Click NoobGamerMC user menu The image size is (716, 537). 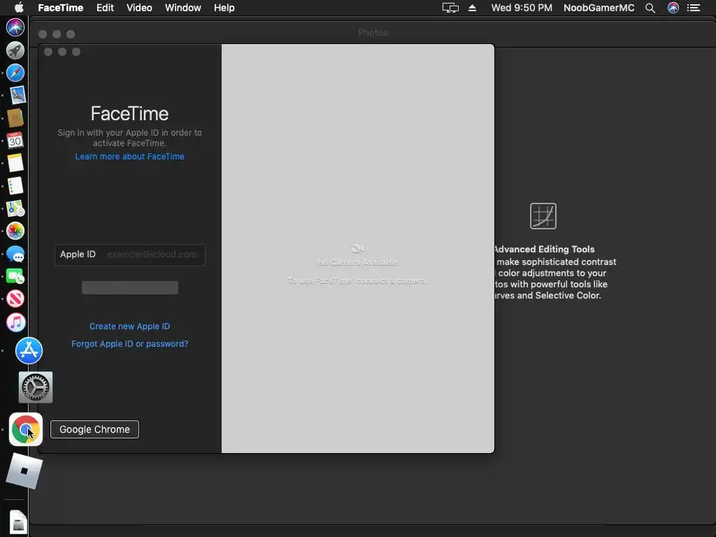[x=599, y=8]
